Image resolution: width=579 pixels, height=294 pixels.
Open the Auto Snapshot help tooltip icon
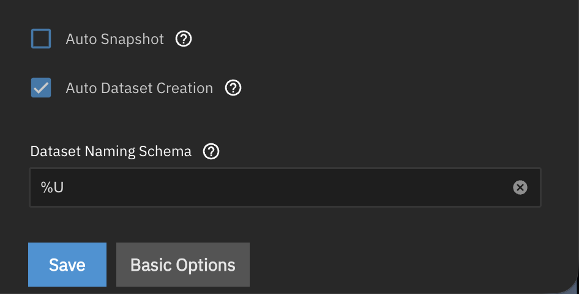coord(184,39)
